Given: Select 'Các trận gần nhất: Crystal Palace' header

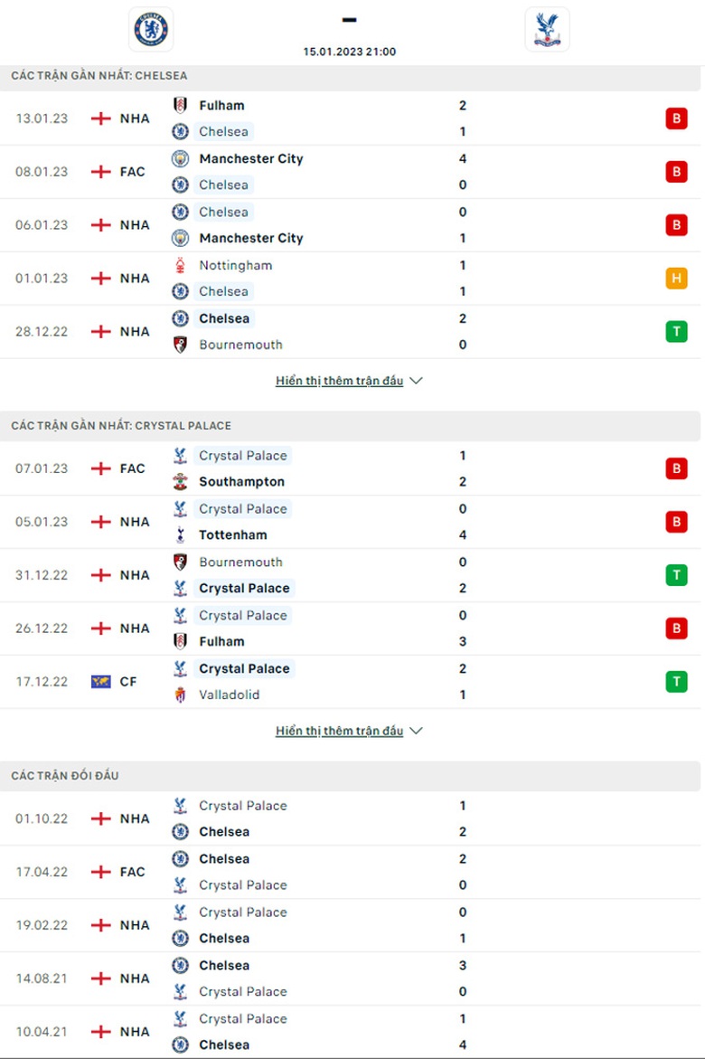Looking at the screenshot, I should coord(121,425).
